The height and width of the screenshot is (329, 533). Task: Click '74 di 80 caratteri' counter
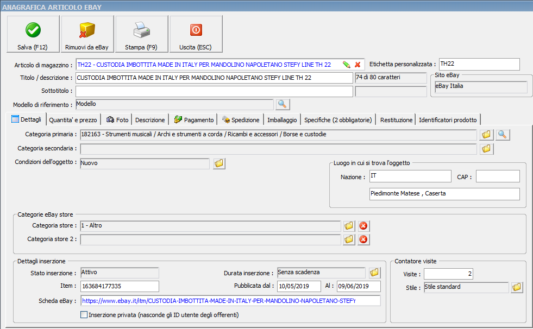point(391,78)
